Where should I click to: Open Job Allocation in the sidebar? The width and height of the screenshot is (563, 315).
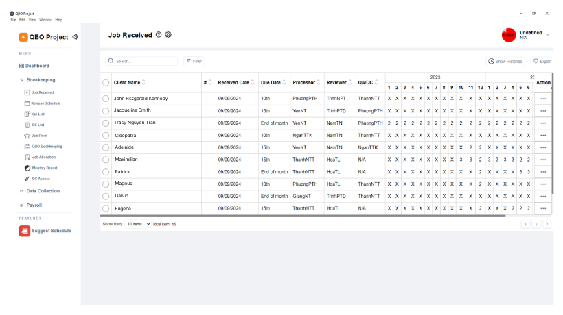coord(27,157)
